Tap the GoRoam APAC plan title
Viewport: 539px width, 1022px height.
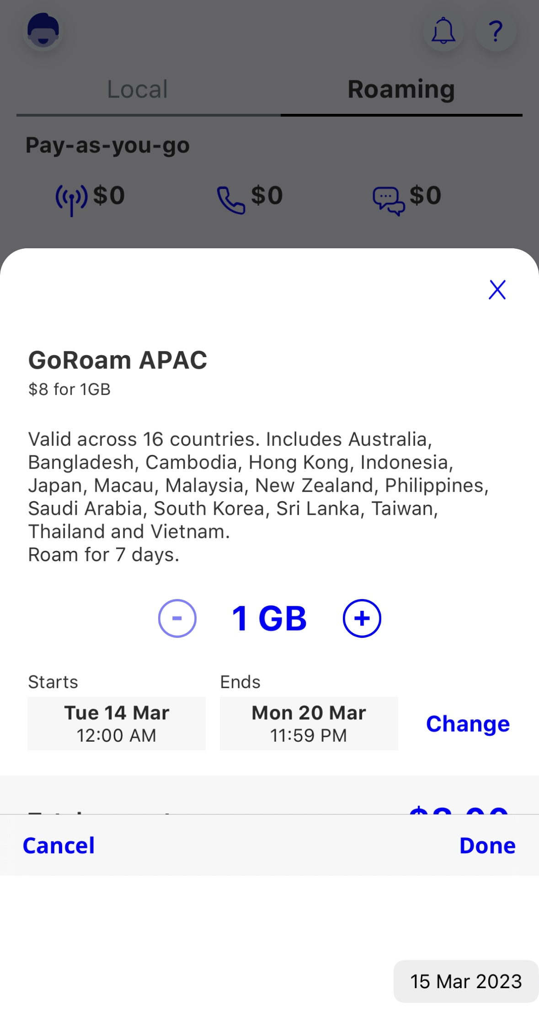(x=117, y=360)
